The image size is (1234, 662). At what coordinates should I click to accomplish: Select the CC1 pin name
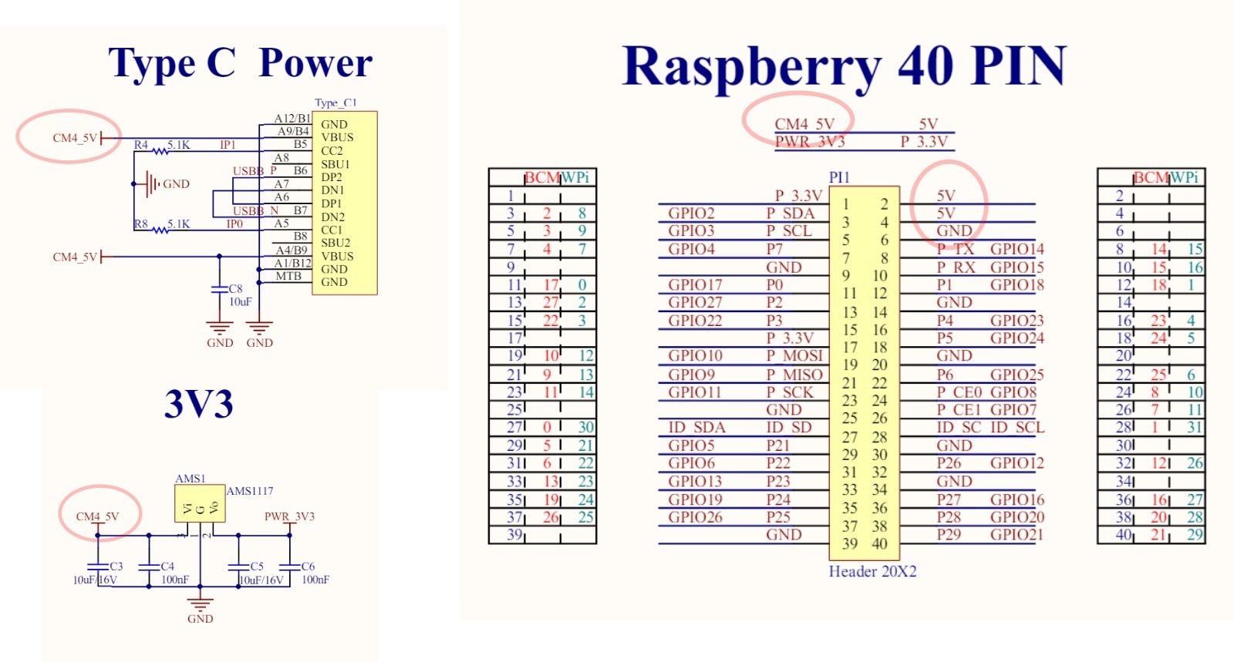(x=331, y=230)
